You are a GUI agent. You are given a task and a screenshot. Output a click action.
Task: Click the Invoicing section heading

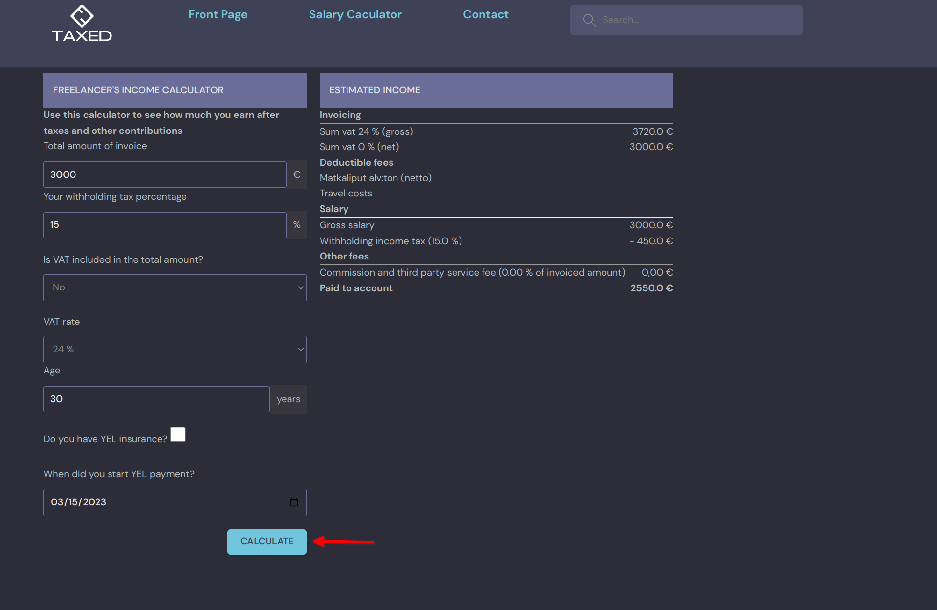[x=340, y=115]
